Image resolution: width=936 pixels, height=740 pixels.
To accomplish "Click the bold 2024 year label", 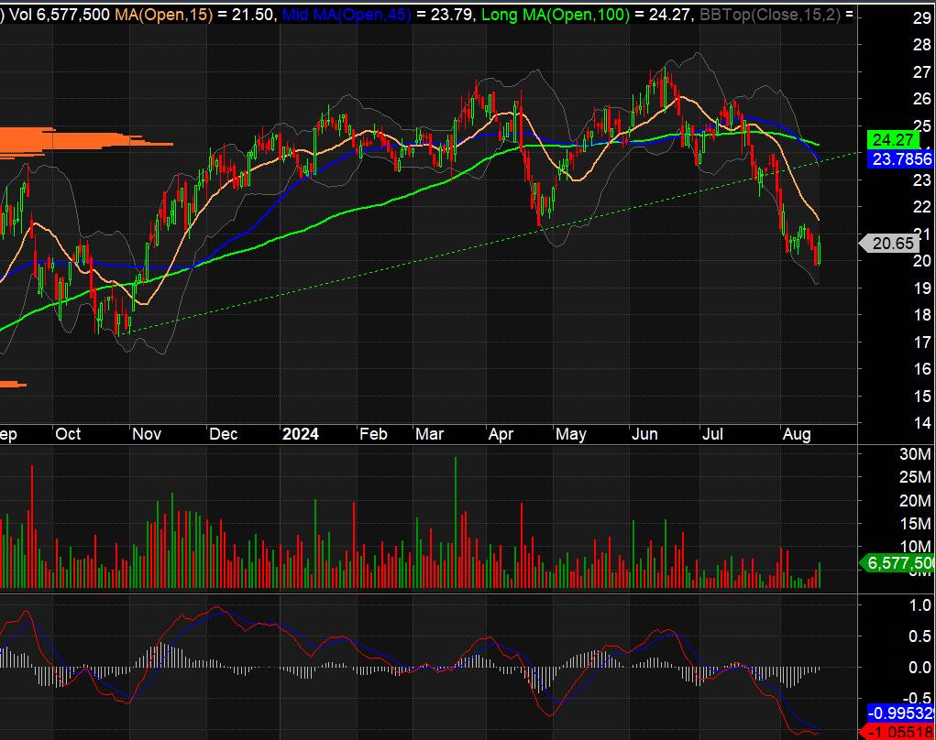I will (x=301, y=433).
